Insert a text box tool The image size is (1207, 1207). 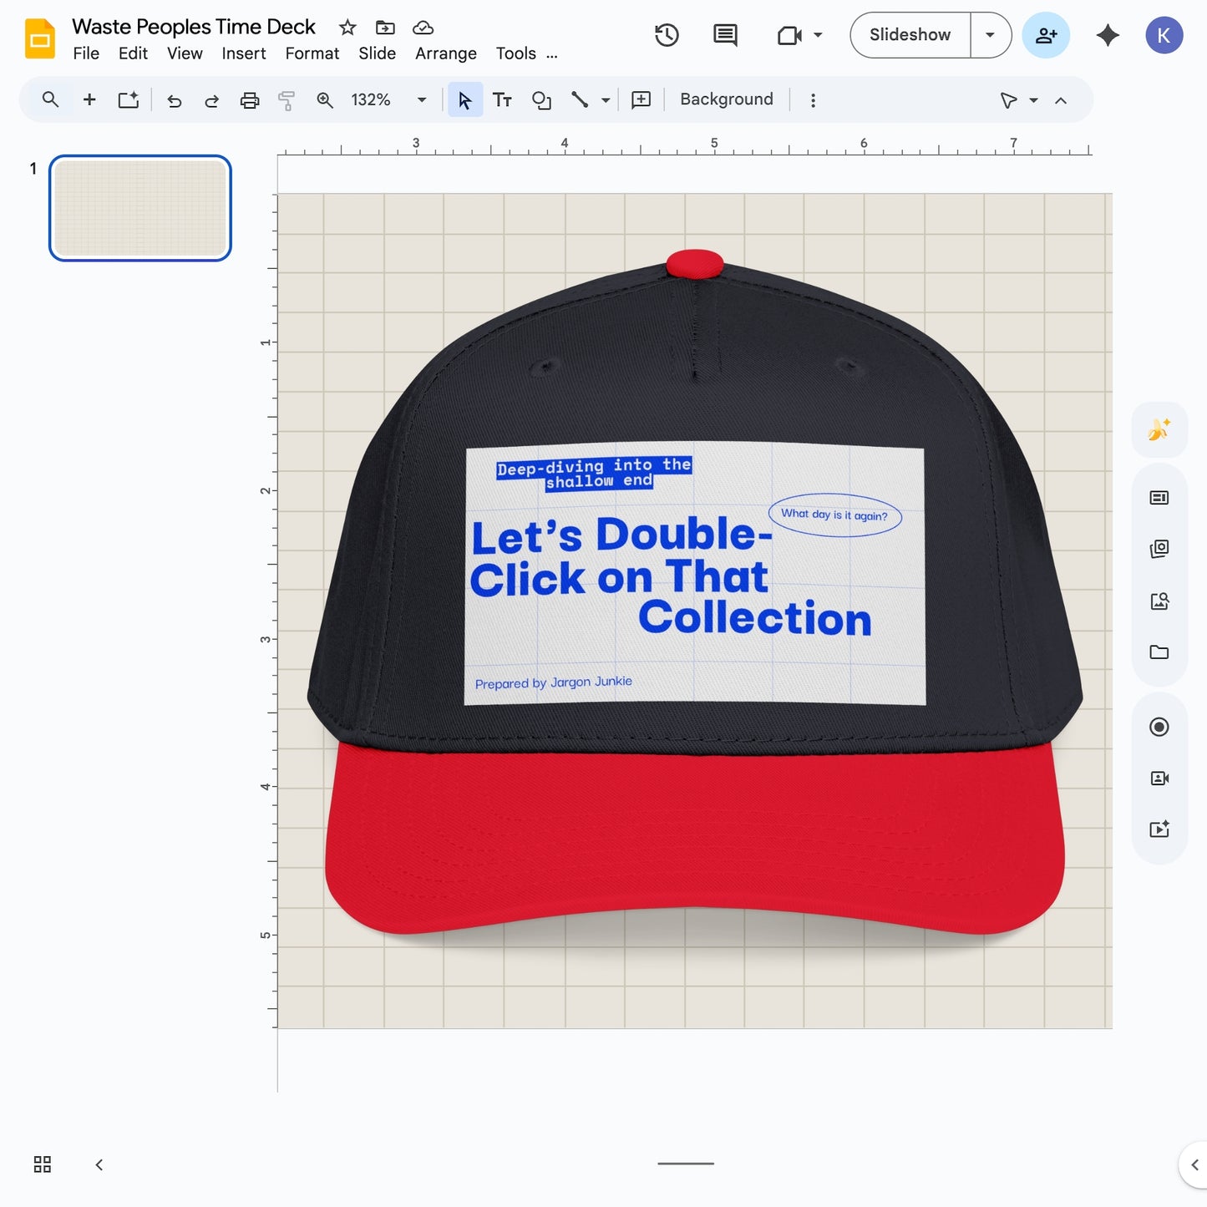502,100
